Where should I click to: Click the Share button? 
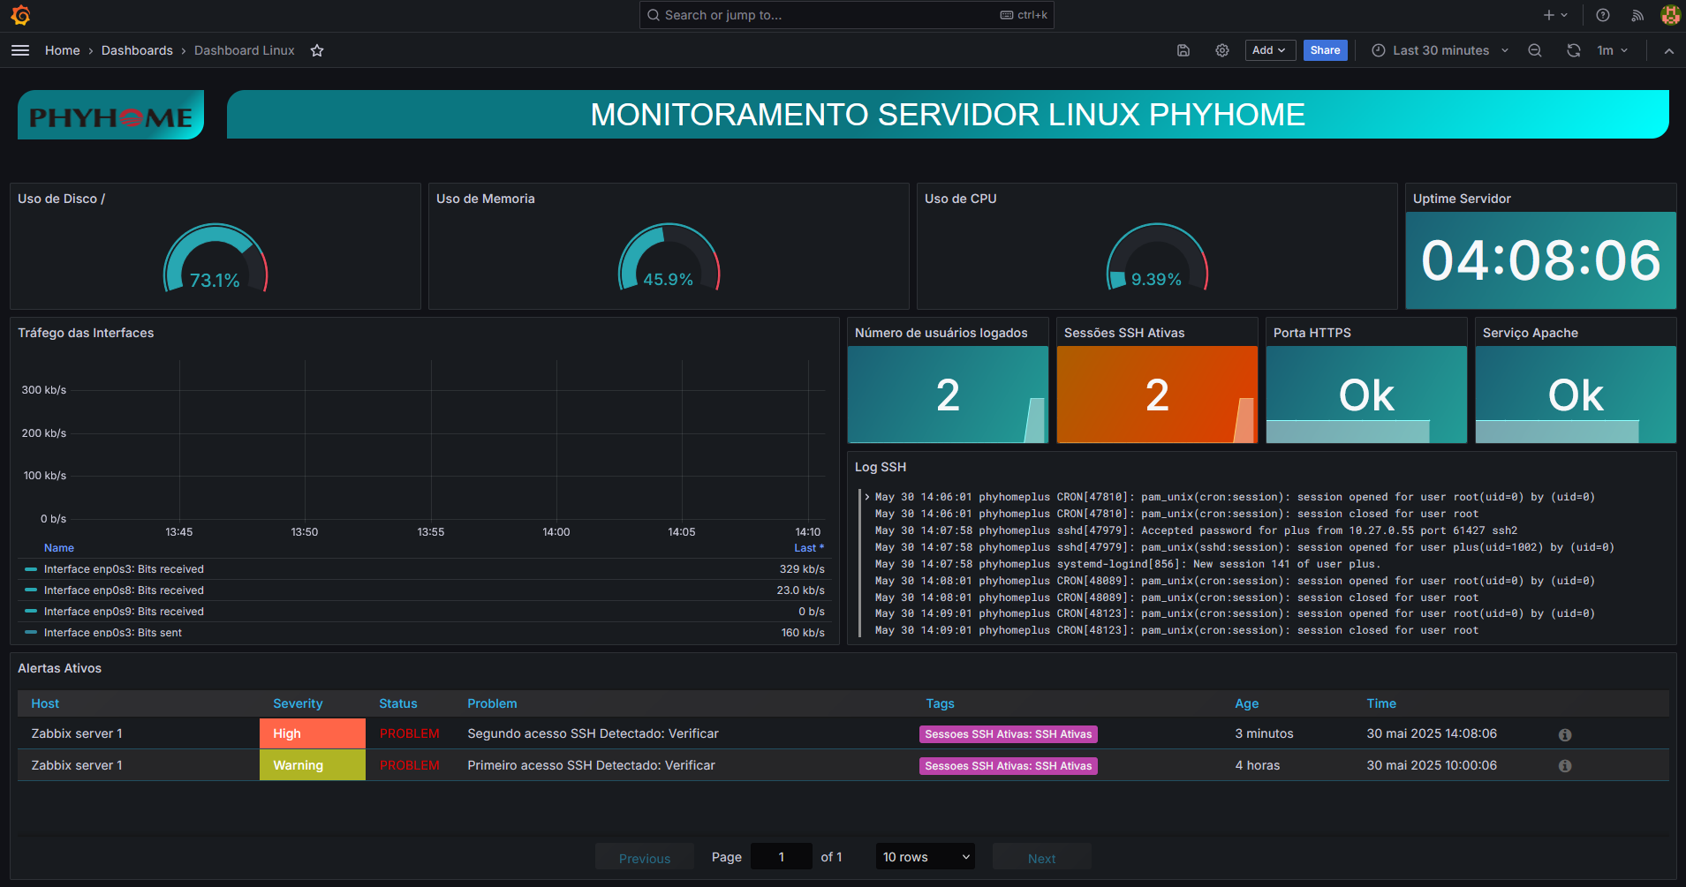1325,50
